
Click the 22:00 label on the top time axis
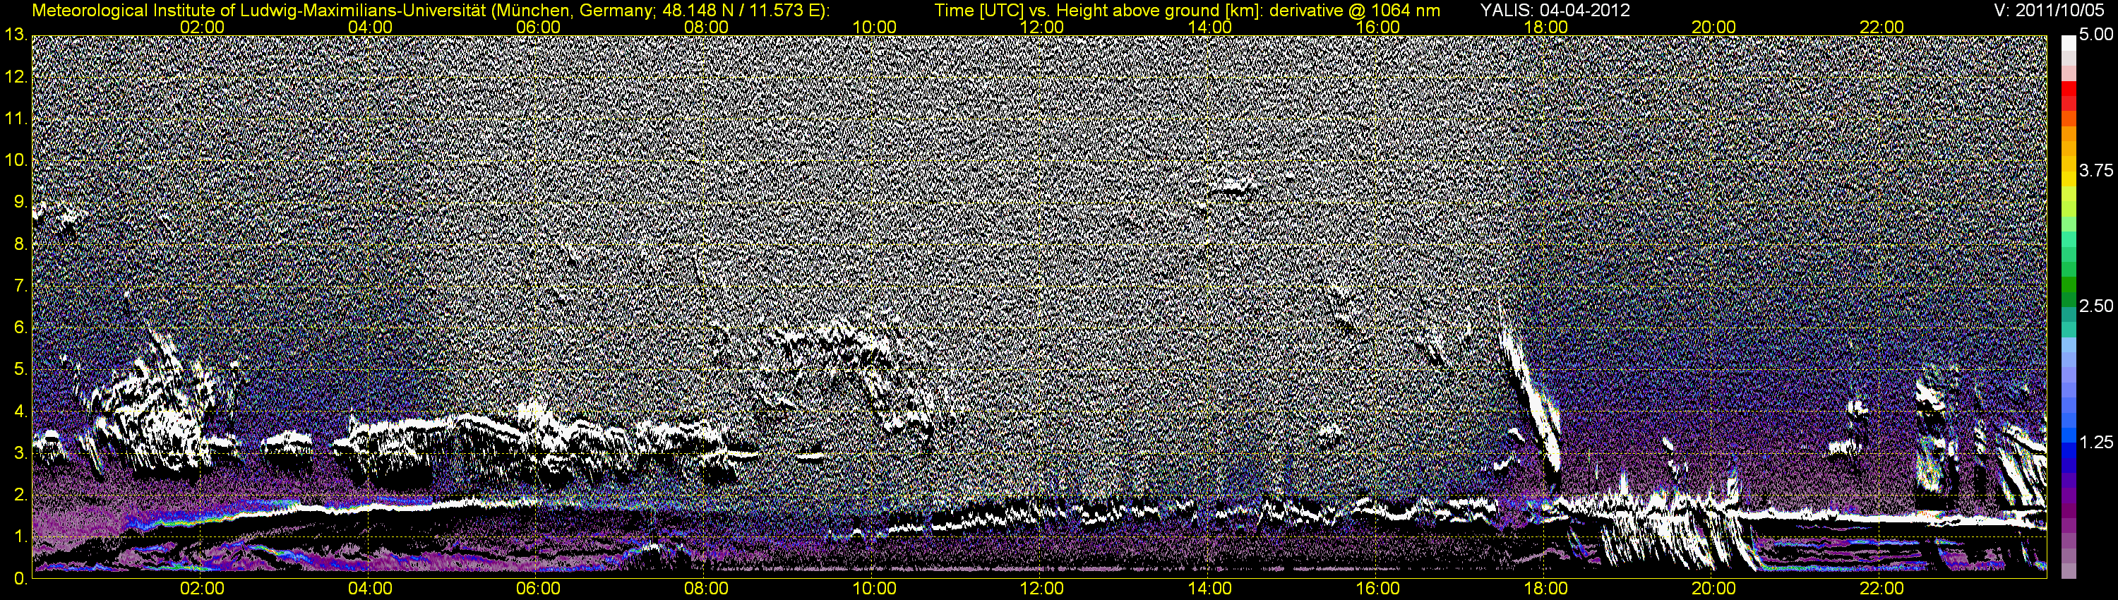[x=1882, y=27]
